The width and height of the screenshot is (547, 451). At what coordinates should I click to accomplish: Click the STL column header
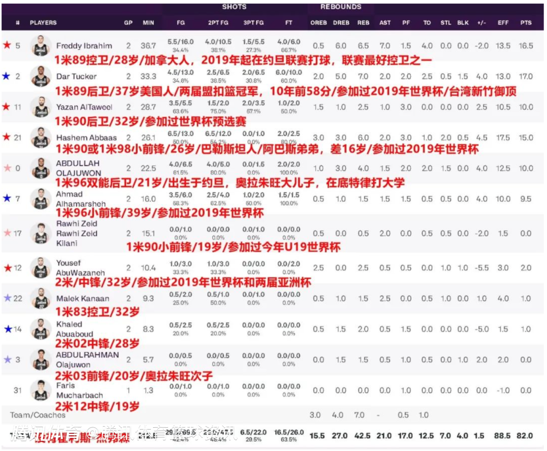click(446, 23)
